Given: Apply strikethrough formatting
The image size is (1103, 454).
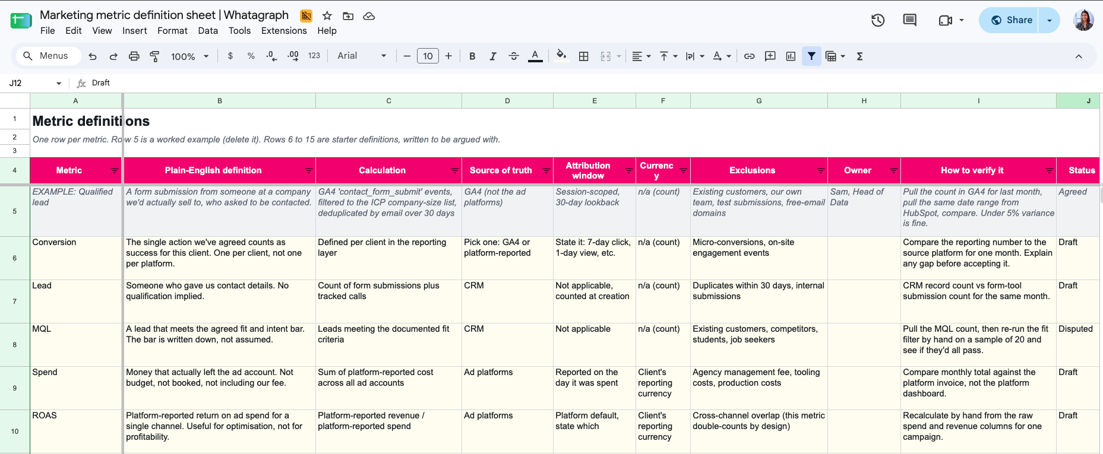Looking at the screenshot, I should coord(514,56).
